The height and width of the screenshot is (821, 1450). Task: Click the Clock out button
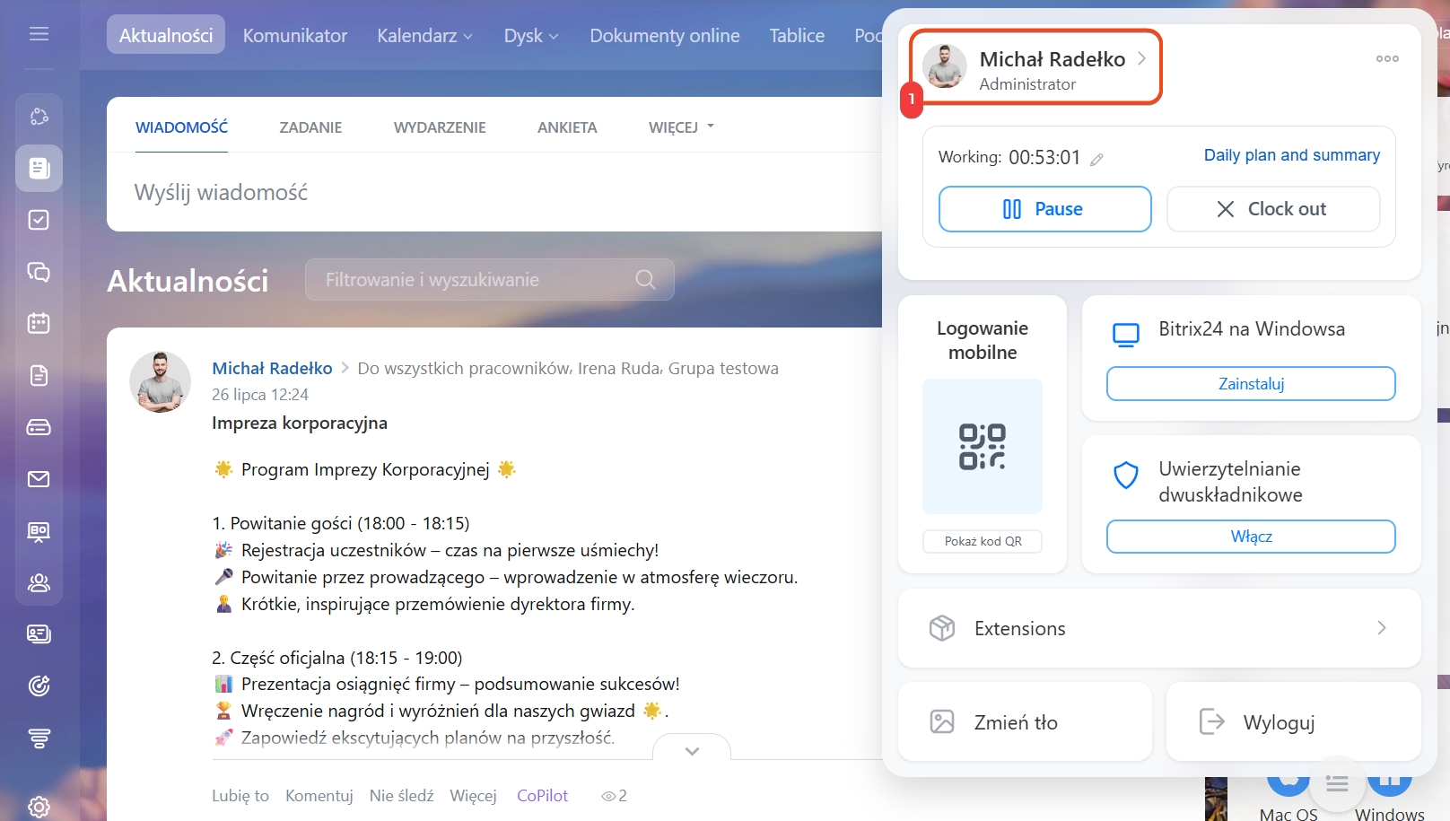1272,209
